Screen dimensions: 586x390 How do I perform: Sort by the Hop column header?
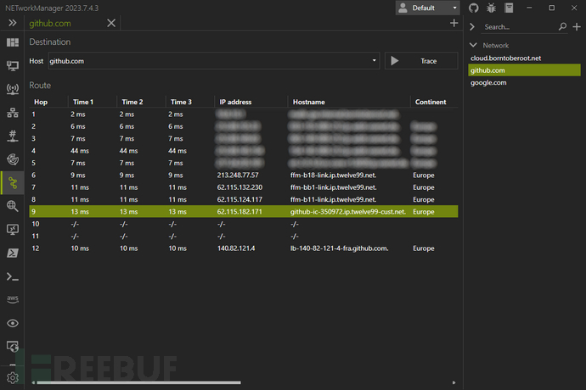[41, 102]
